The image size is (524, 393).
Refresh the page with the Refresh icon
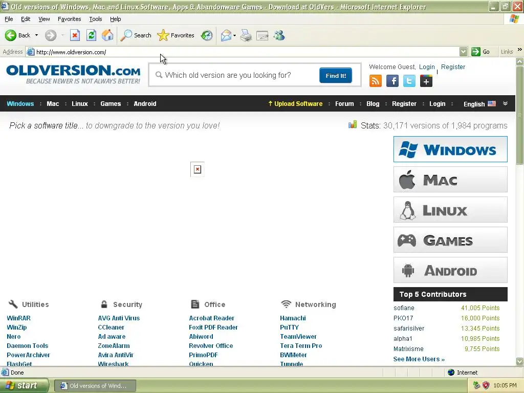pyautogui.click(x=91, y=35)
